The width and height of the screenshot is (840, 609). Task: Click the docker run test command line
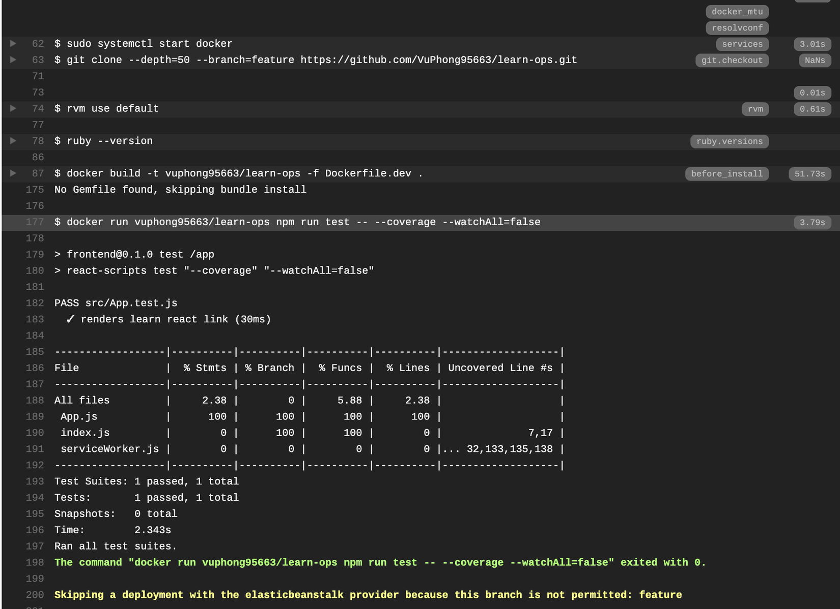297,222
